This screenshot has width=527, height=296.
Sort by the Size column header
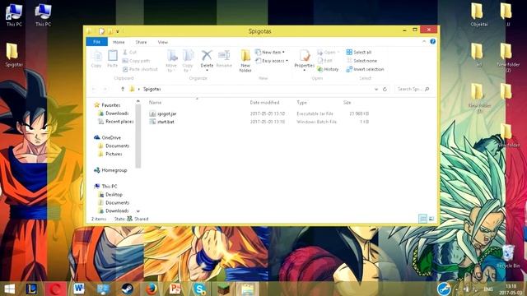click(x=347, y=102)
